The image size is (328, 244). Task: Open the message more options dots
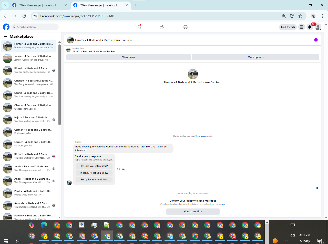128,169
